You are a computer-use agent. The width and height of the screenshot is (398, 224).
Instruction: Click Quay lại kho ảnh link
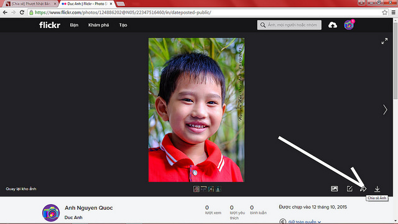click(x=21, y=189)
